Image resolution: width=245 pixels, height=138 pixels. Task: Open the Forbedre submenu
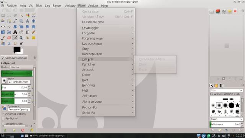coord(106,33)
